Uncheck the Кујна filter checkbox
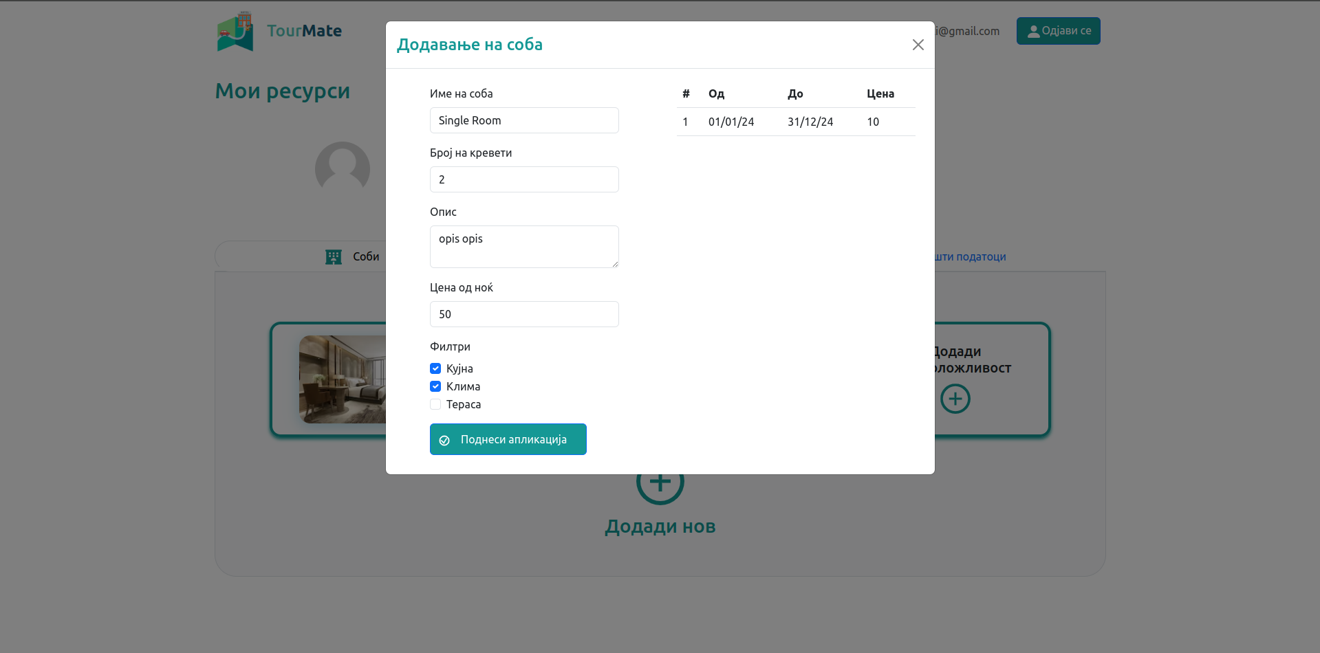 pos(435,368)
